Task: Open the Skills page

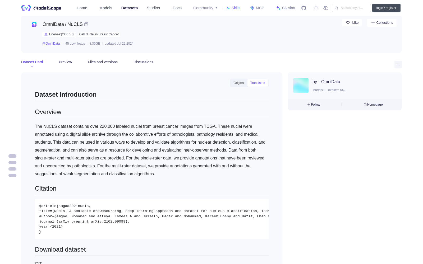Action: 233,8
